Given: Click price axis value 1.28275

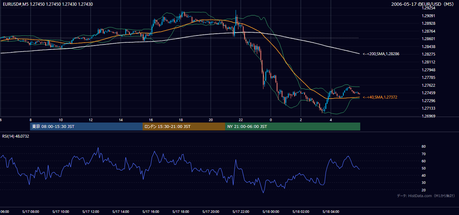Looking at the screenshot, I should (x=429, y=54).
